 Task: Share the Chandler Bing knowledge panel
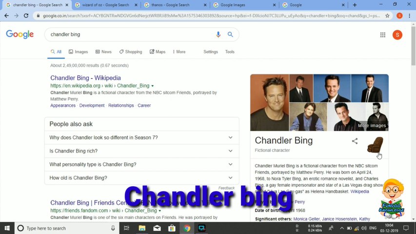pos(355,141)
